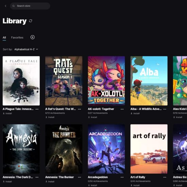The width and height of the screenshot is (187, 187).
Task: Open Astrea Six cover art
Action: 180,149
